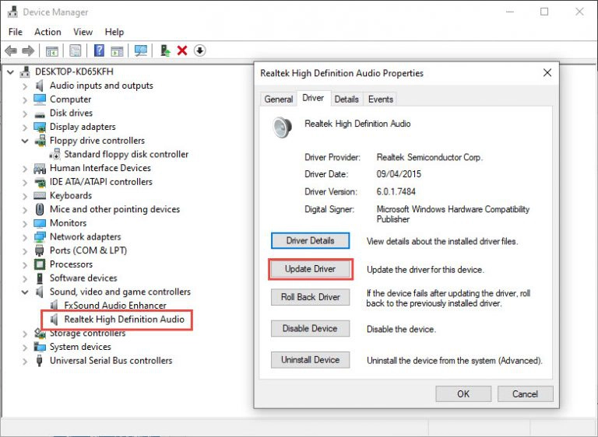Click the Audio inputs and outputs speaker icon

(x=39, y=86)
